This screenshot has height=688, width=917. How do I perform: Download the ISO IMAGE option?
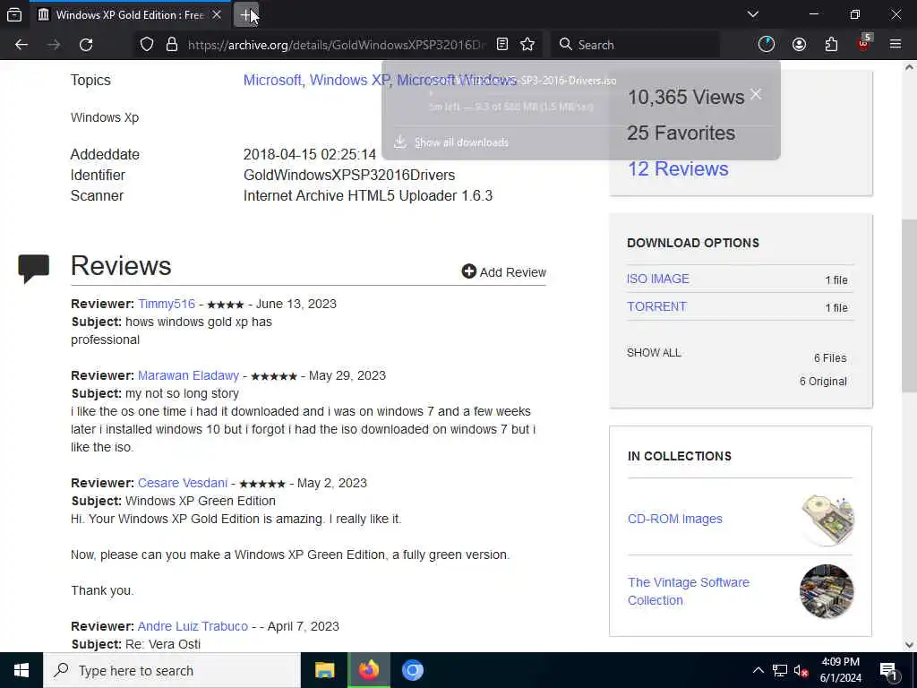[x=658, y=279]
